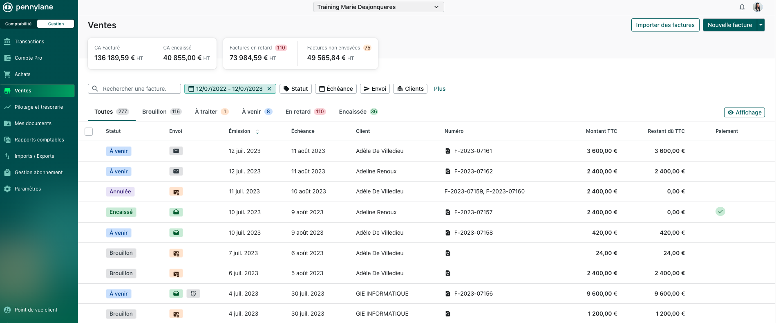776x323 pixels.
Task: Click the Gestion abonnement bag icon
Action: pos(7,173)
